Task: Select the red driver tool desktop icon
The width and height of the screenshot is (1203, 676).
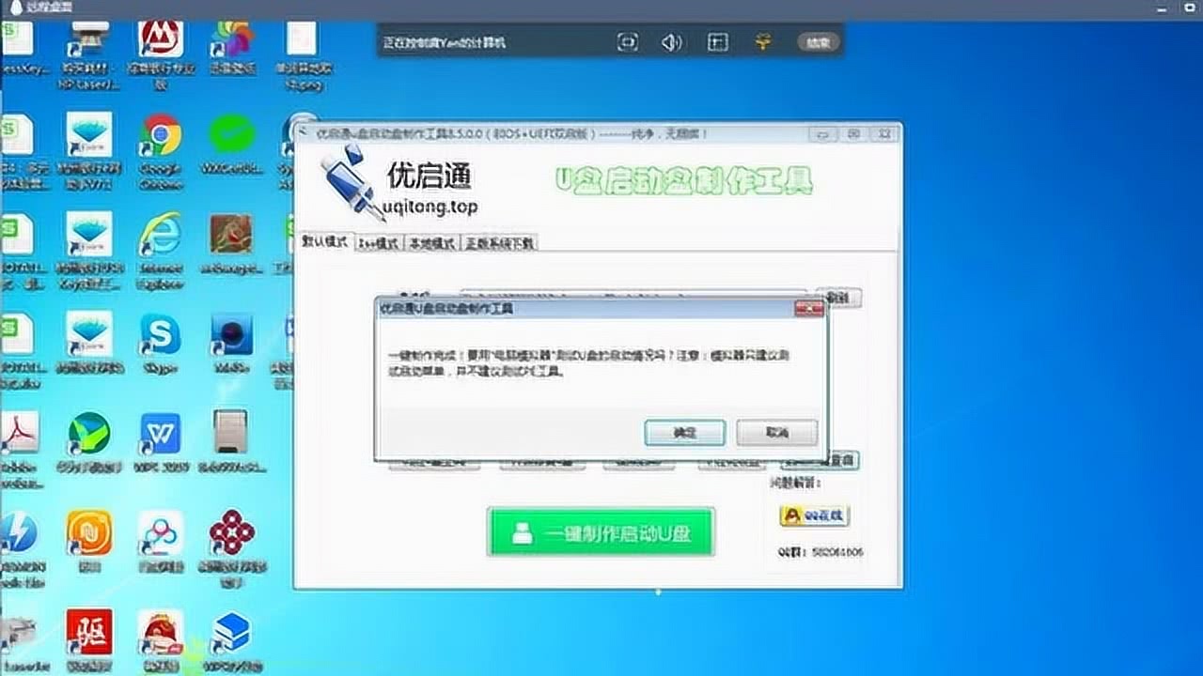Action: tap(89, 631)
